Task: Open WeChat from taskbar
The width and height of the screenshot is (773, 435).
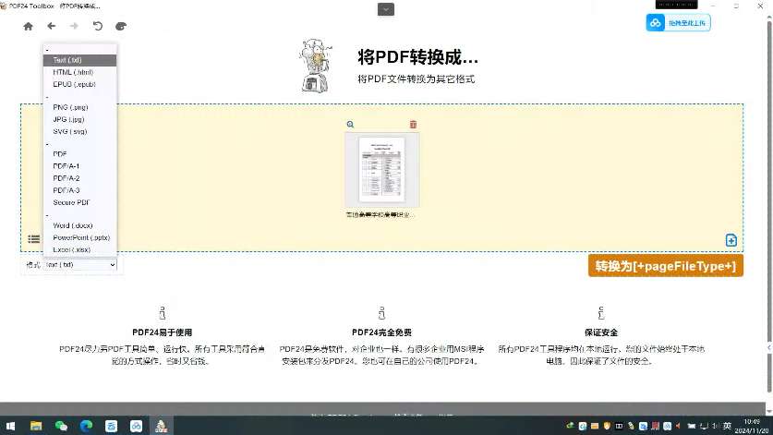Action: (61, 426)
